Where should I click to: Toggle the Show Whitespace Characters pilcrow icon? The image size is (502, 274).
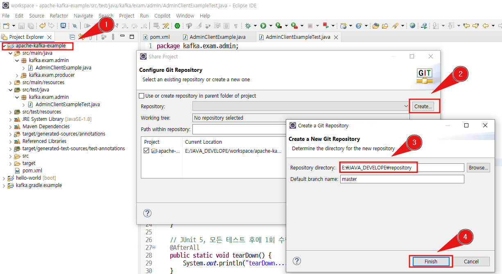[236, 26]
